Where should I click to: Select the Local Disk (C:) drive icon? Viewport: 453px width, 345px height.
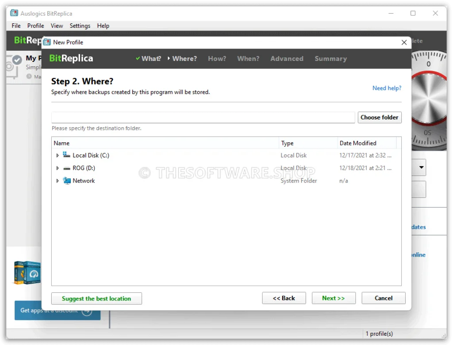coord(66,155)
